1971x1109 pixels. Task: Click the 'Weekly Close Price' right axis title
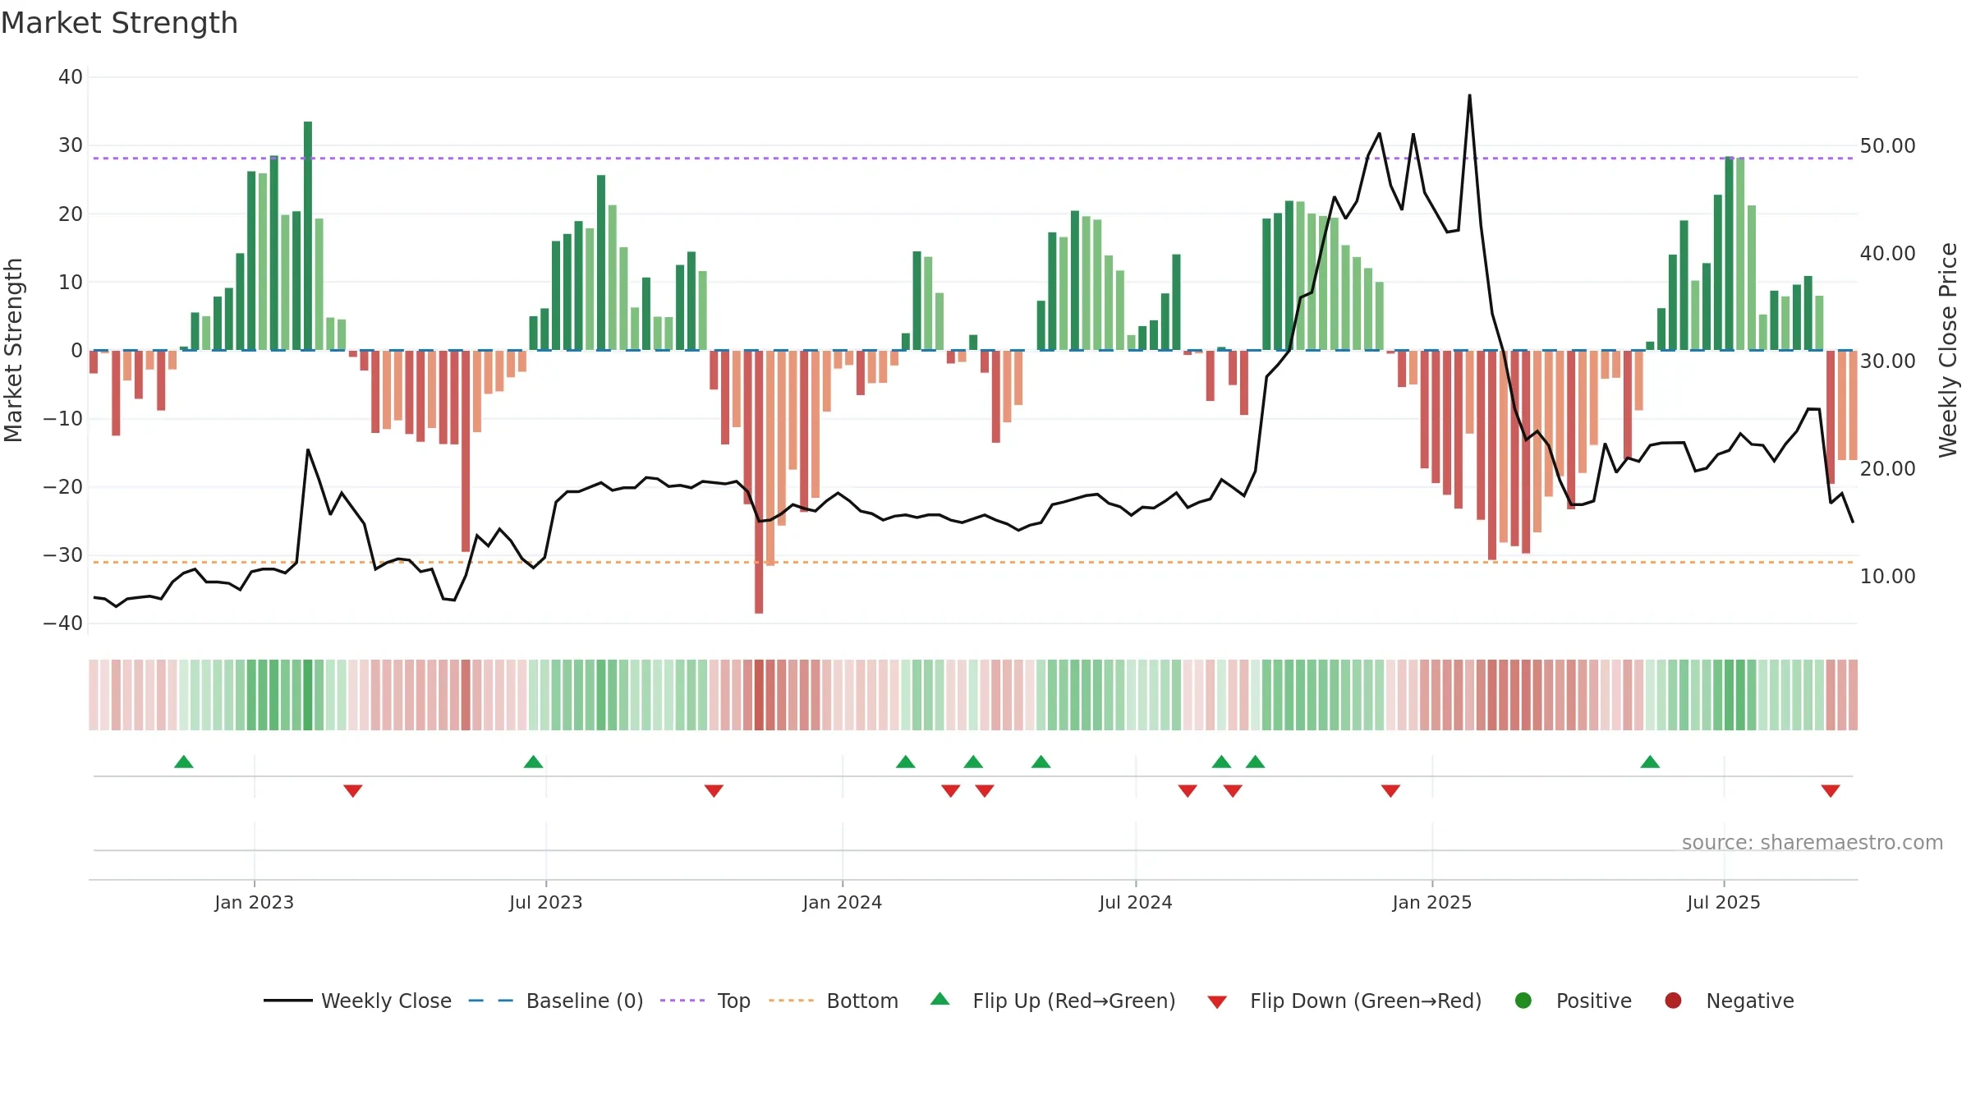pyautogui.click(x=1948, y=350)
